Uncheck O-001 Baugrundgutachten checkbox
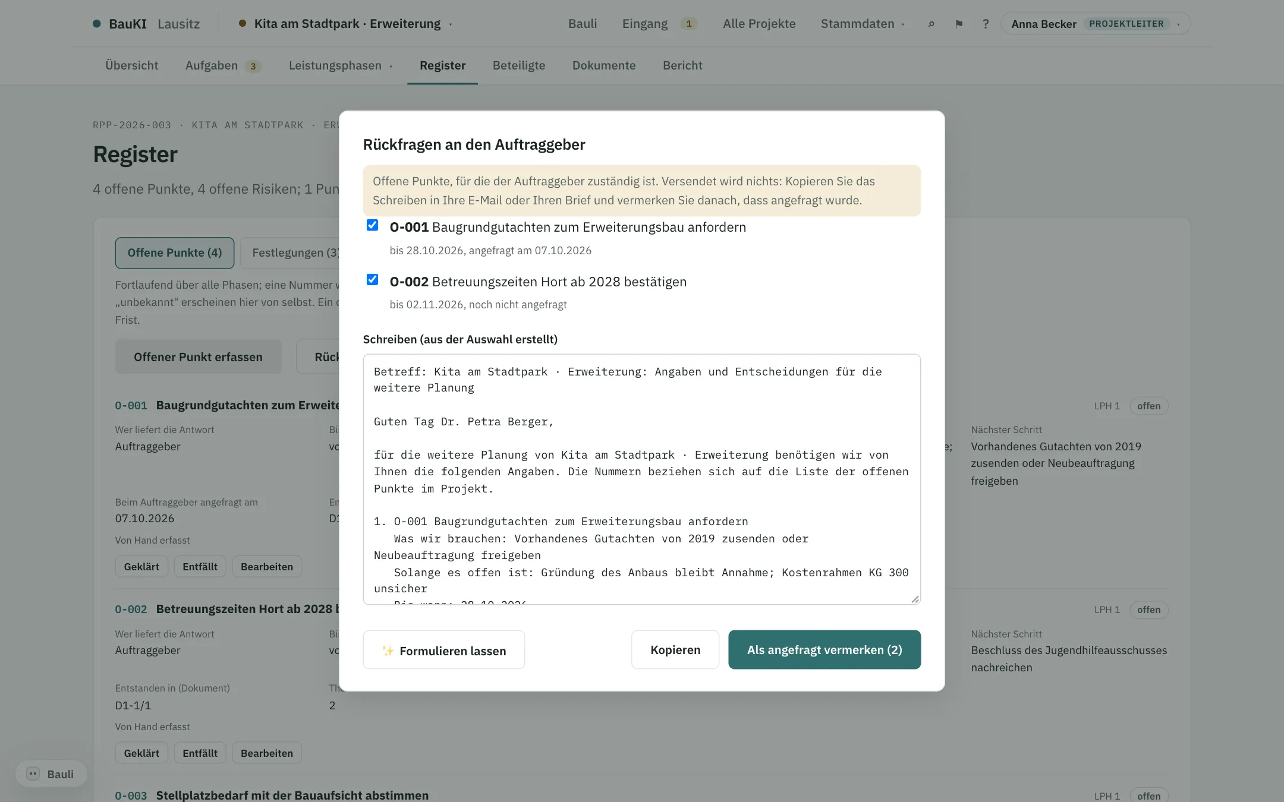 (372, 225)
